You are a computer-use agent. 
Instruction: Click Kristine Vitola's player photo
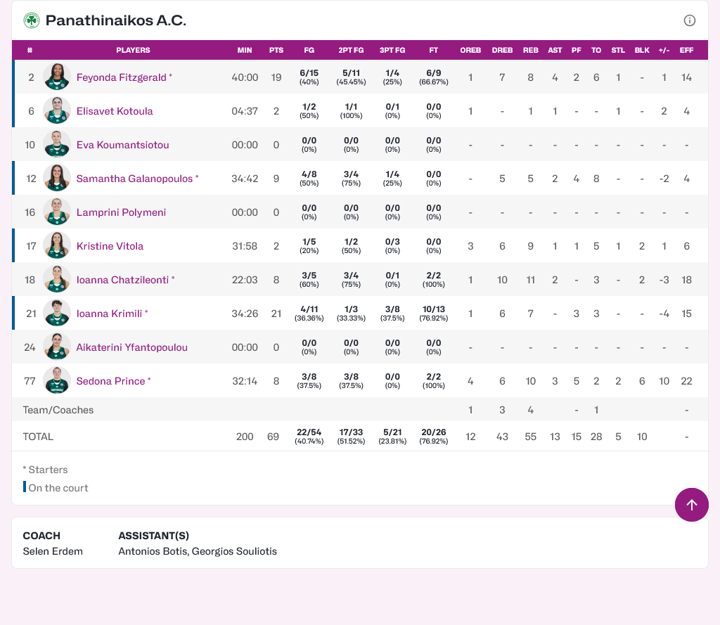57,246
